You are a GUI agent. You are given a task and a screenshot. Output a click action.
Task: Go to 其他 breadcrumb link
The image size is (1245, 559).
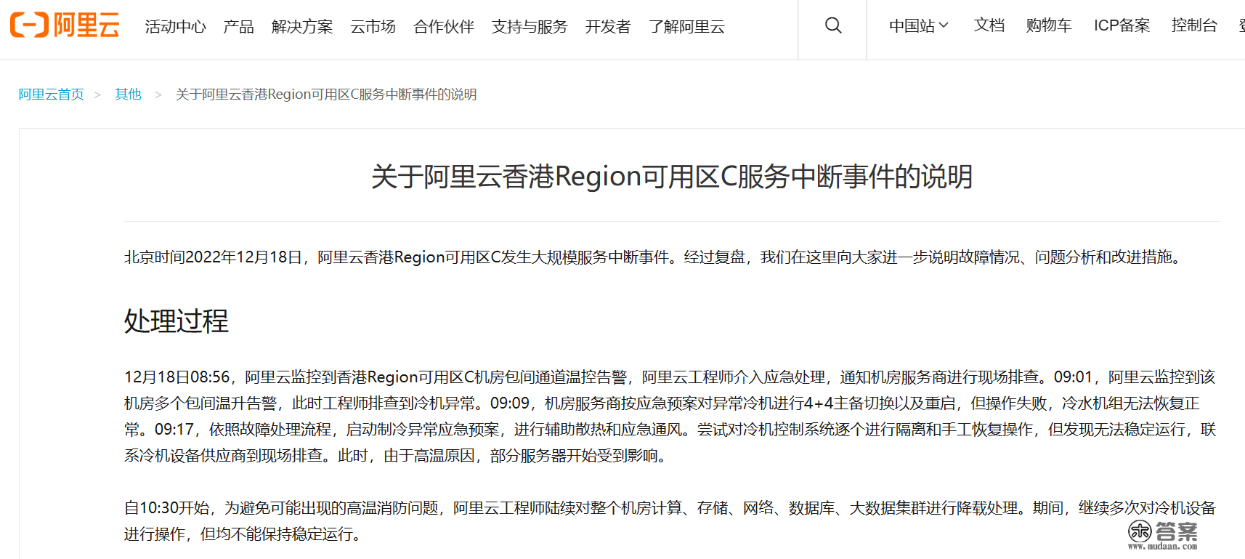click(x=128, y=94)
